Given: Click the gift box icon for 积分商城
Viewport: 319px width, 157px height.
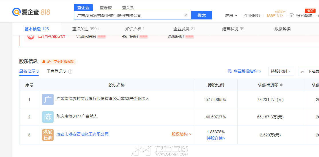Looking at the screenshot, I should pos(292,15).
